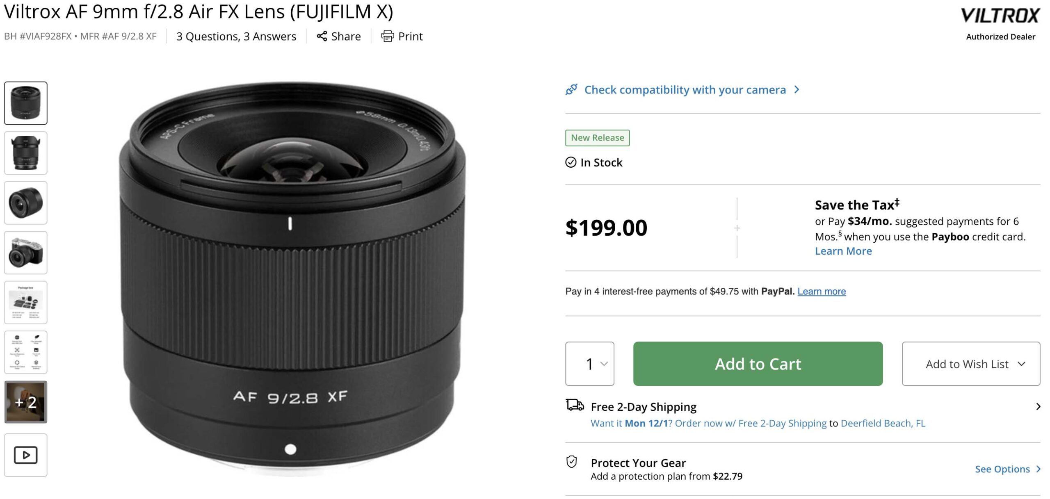Click the Print icon
Viewport: 1050px width, 499px height.
click(x=387, y=36)
